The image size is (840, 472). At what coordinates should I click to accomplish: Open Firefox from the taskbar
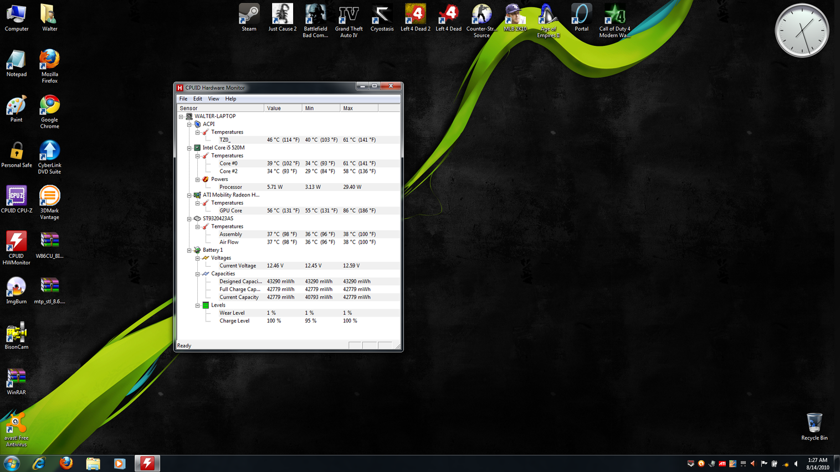(x=66, y=463)
